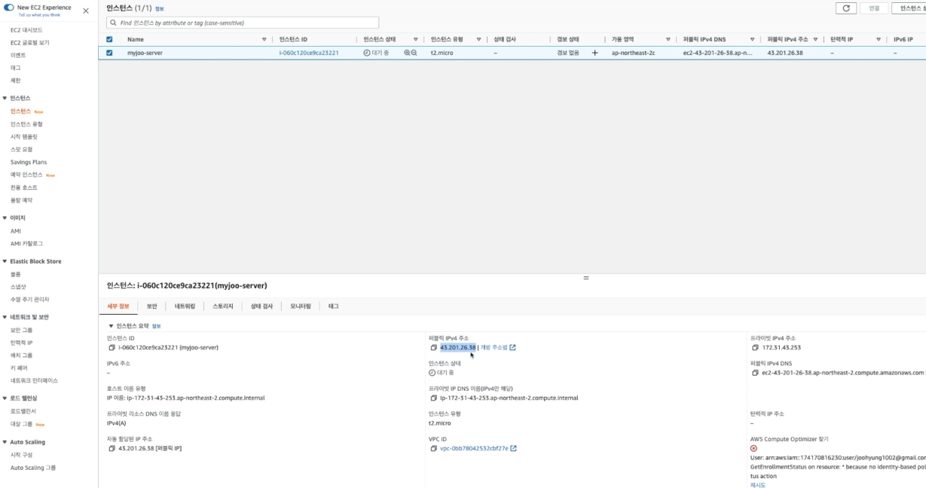This screenshot has height=488, width=926.
Task: Sort by 퍼블릭 IPv4 주소 column arrow
Action: 815,39
